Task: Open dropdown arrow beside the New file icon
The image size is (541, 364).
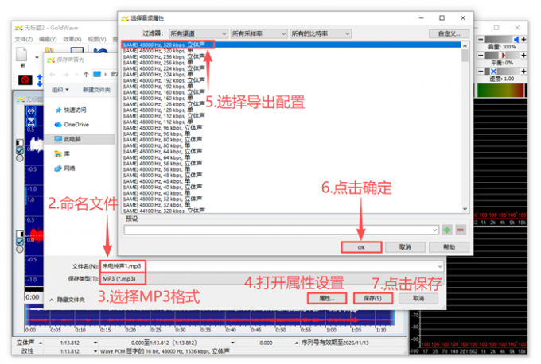Action: (x=37, y=57)
